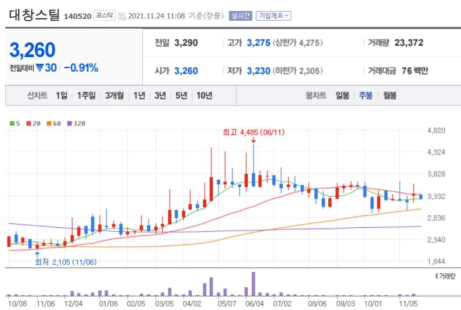This screenshot has width=461, height=310.
Task: Click the 코스닥 market badge
Action: (105, 15)
